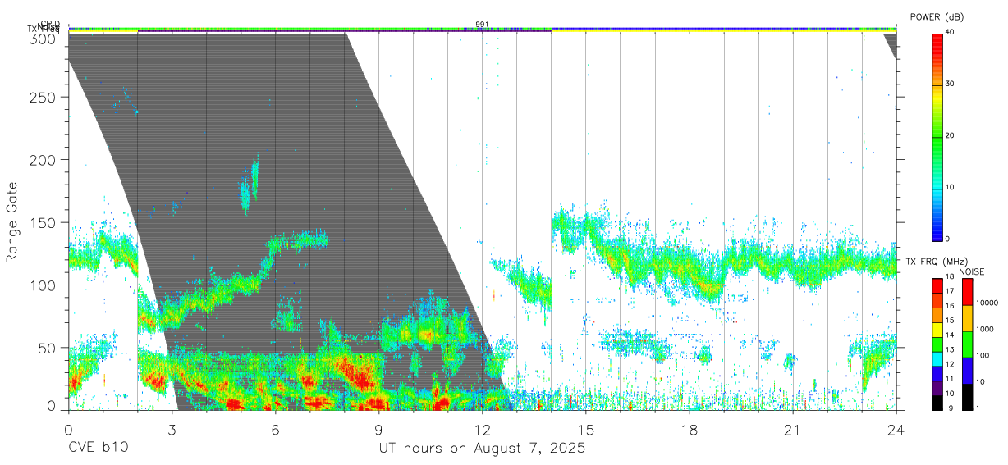
Task: Click the red swatch of the NOISE bar
Action: 967,292
